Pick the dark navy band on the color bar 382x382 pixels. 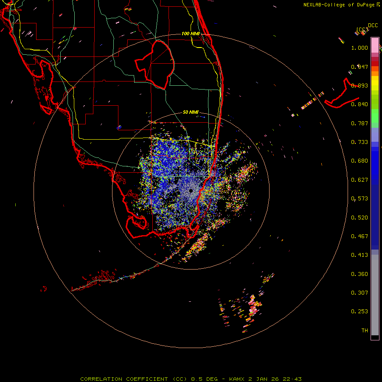375,214
